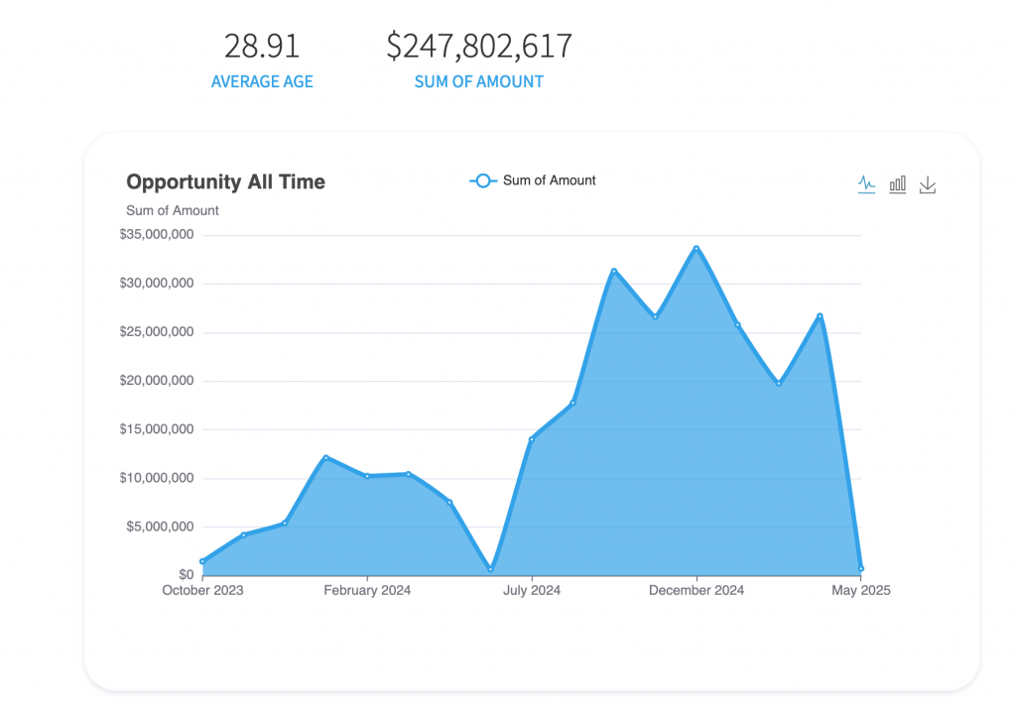The width and height of the screenshot is (1016, 709).
Task: Click the $247,802,617 total amount figure
Action: pyautogui.click(x=479, y=45)
